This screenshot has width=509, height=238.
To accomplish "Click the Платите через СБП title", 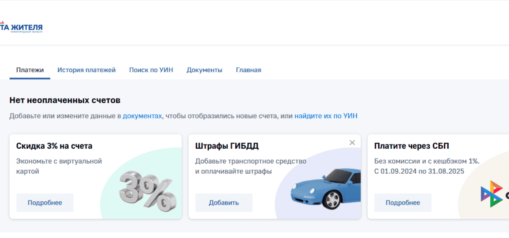I will tap(412, 146).
